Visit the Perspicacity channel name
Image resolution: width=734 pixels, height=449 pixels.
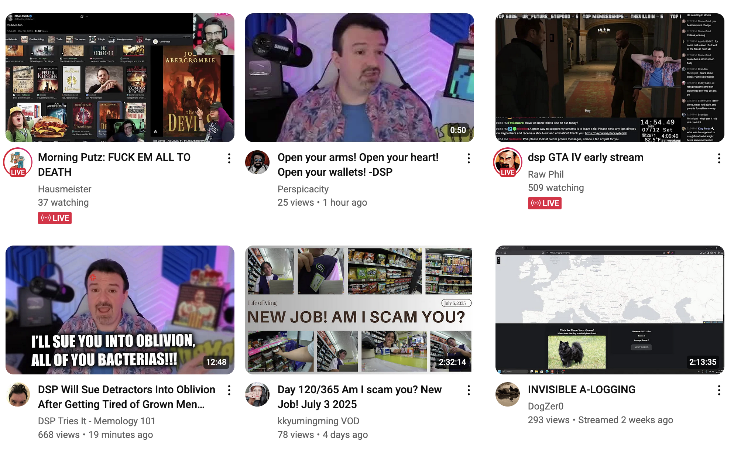303,189
